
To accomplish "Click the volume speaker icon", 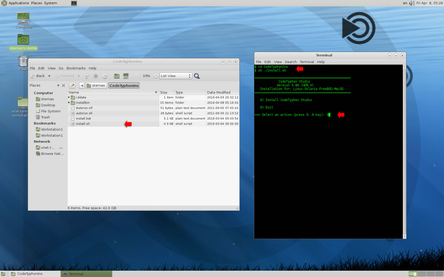I will point(412,3).
